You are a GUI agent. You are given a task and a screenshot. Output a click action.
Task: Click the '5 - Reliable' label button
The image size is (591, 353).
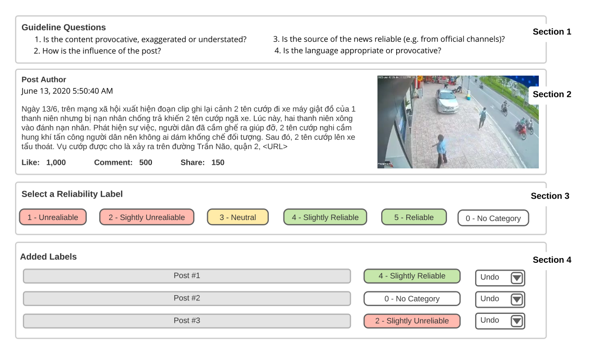[414, 217]
